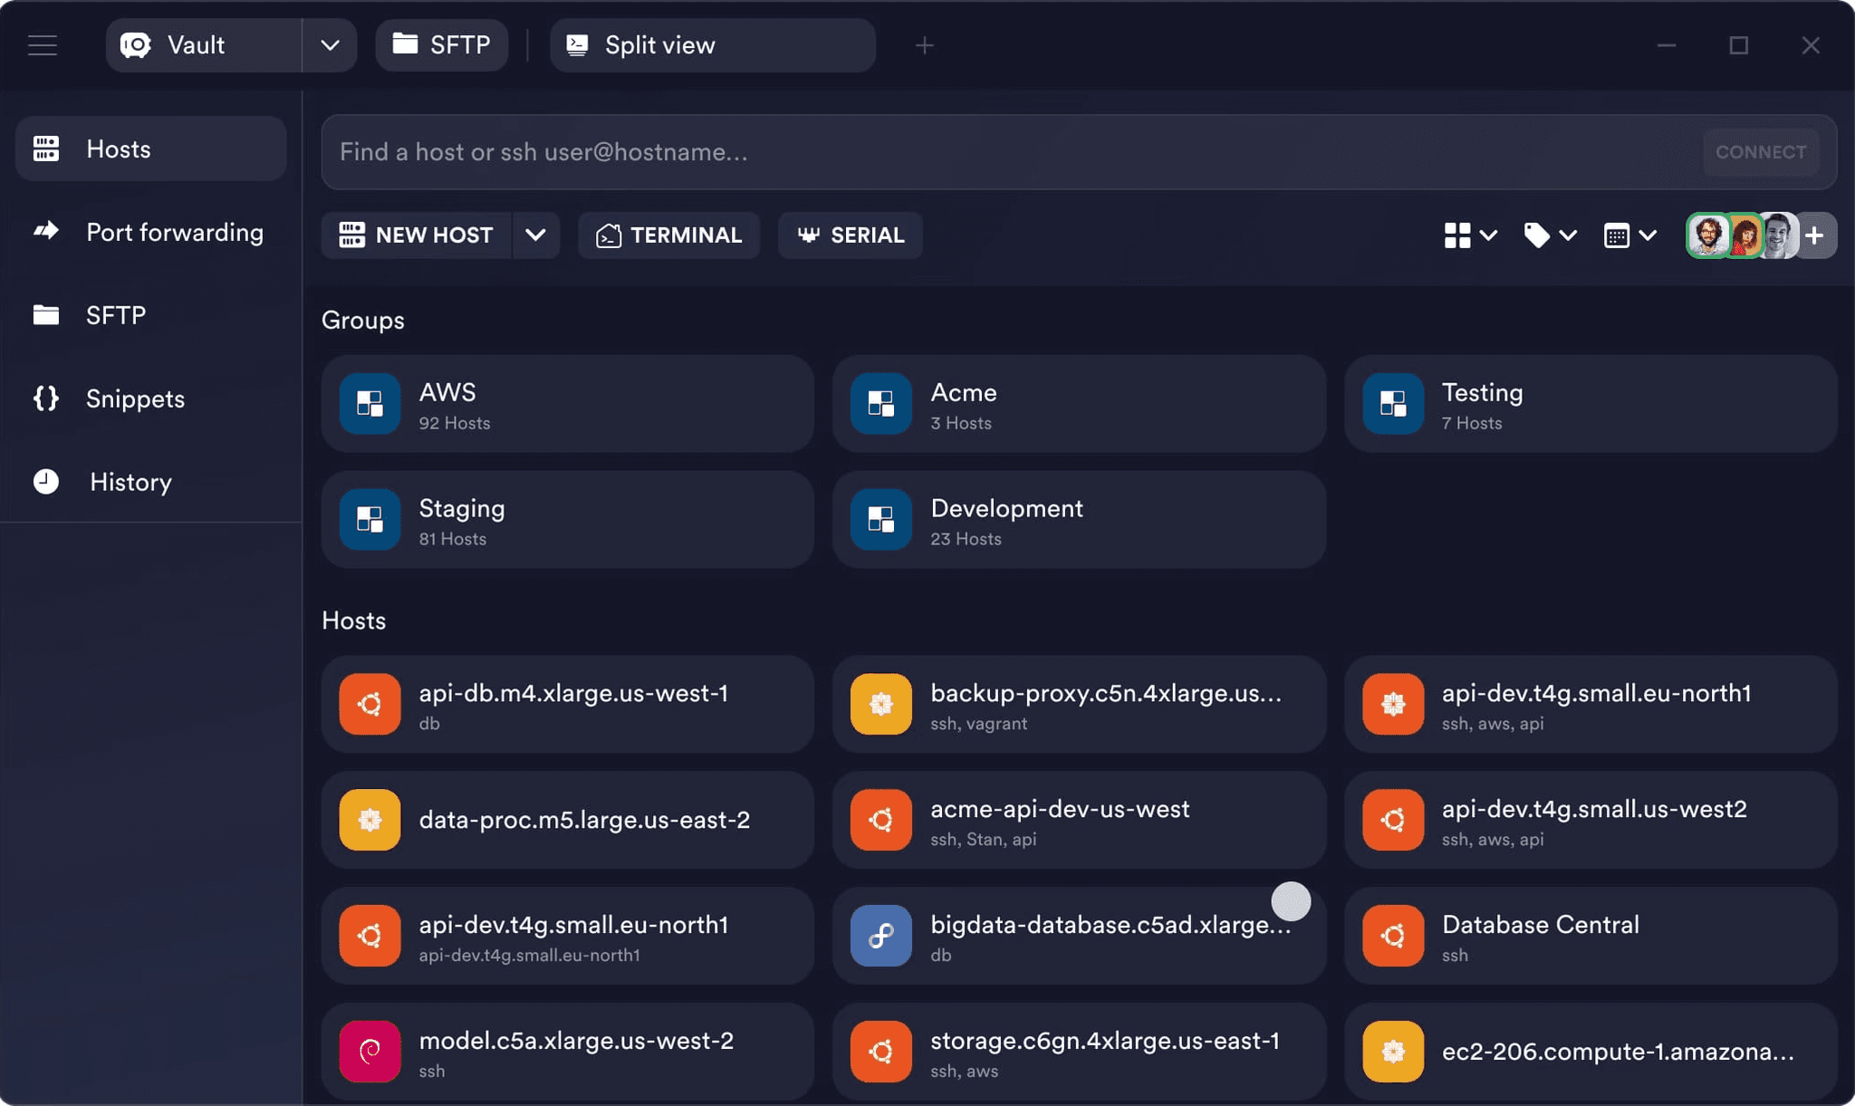This screenshot has height=1106, width=1855.
Task: Open the Snippets section in the sidebar
Action: tap(134, 399)
